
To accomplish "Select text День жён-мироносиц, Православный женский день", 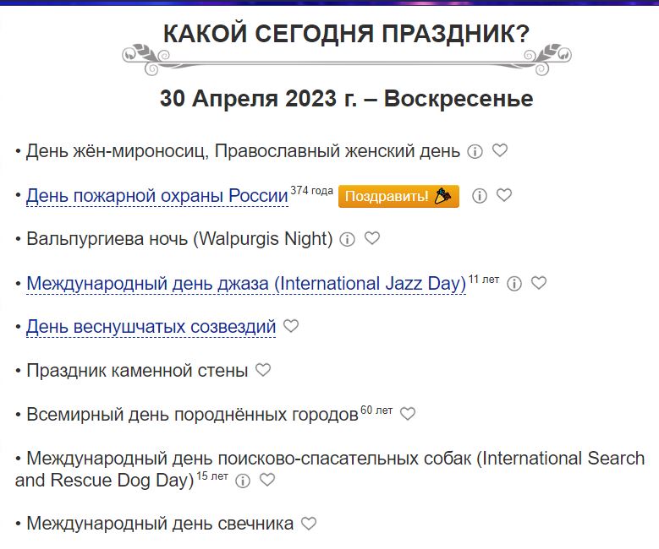I will click(243, 151).
